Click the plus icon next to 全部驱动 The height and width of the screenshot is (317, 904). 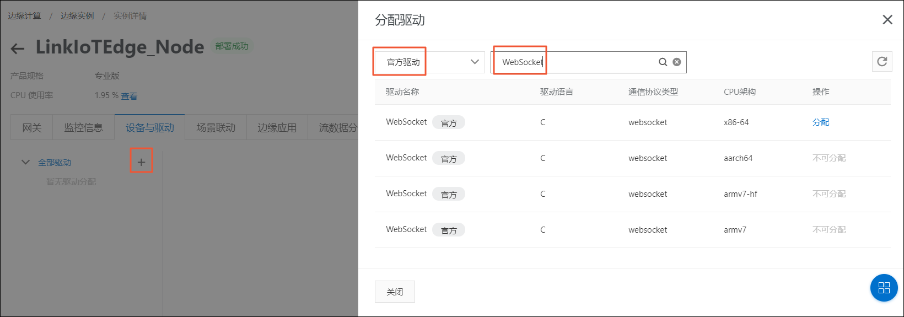coord(141,162)
